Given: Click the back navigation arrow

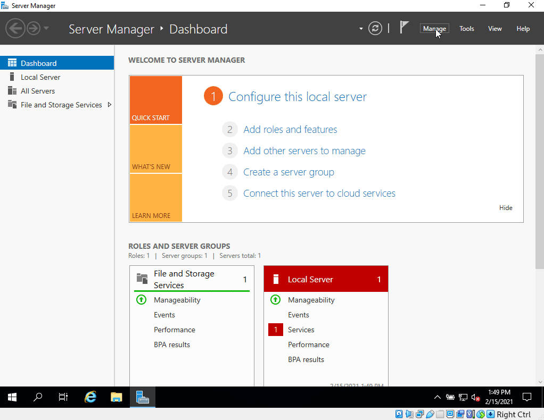Looking at the screenshot, I should 15,28.
